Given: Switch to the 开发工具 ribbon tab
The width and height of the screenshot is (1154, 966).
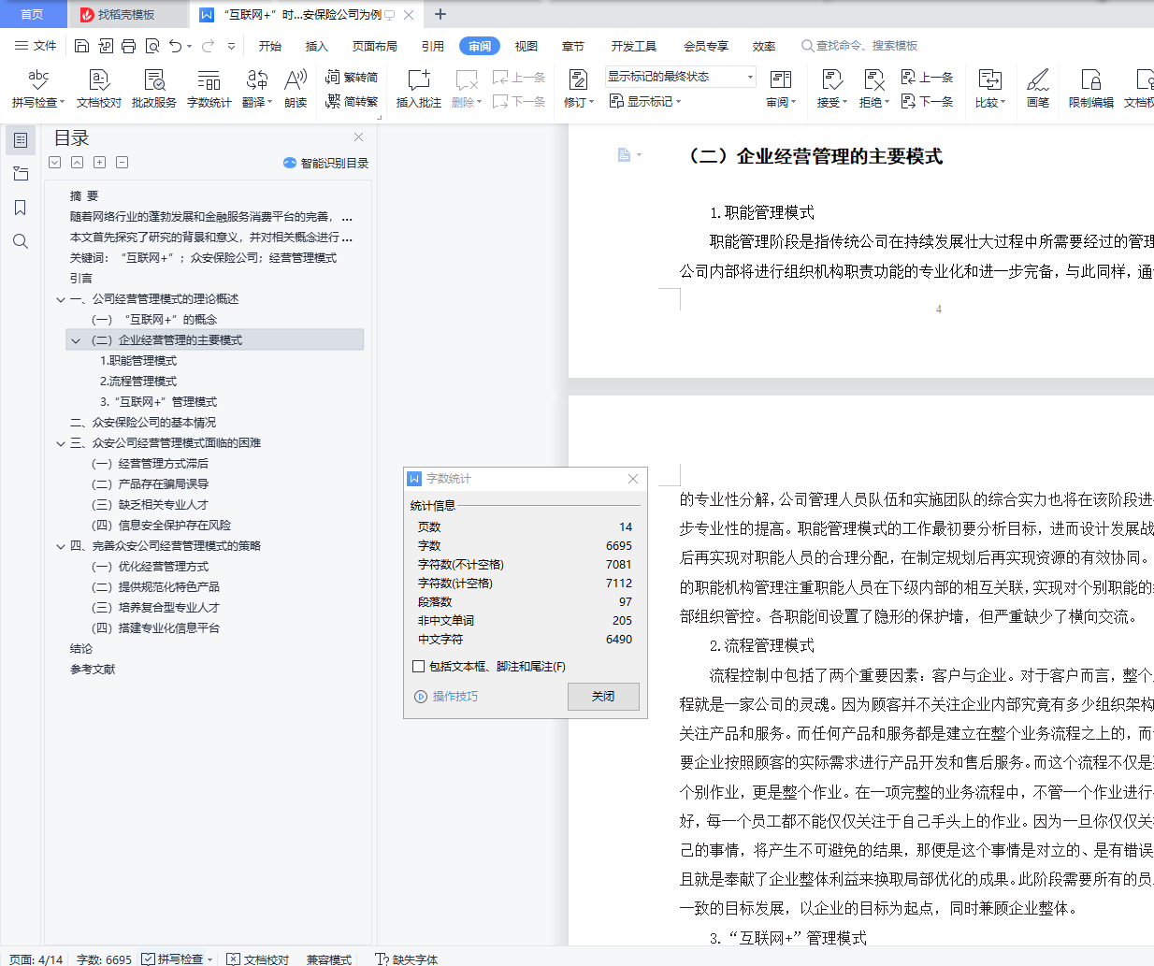Looking at the screenshot, I should (x=634, y=46).
